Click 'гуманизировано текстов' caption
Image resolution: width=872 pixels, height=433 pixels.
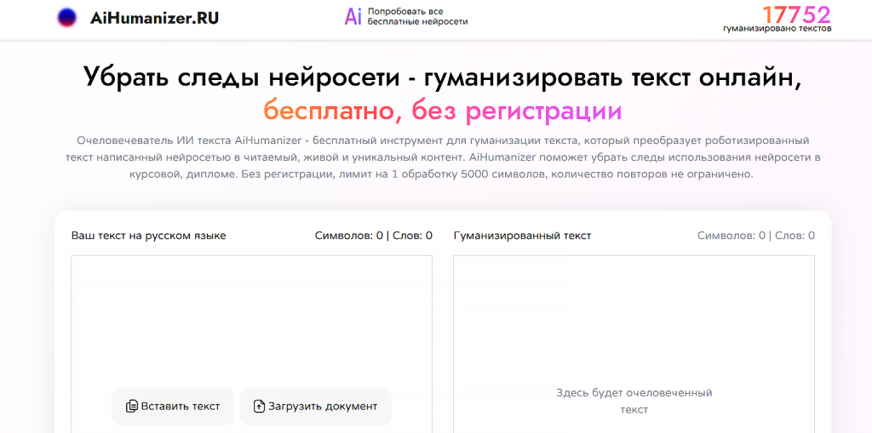point(777,28)
